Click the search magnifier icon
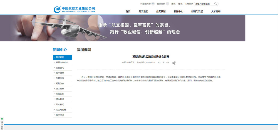Screen dimensions: 278x130 216,4
